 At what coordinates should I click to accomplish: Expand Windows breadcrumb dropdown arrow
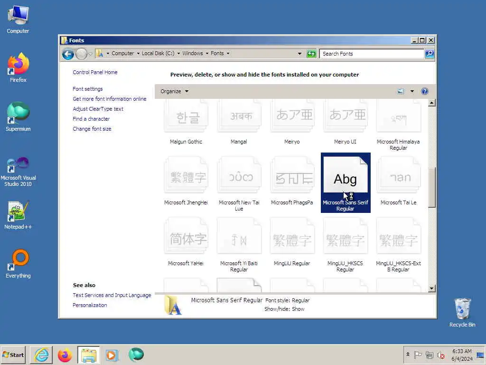(x=207, y=53)
